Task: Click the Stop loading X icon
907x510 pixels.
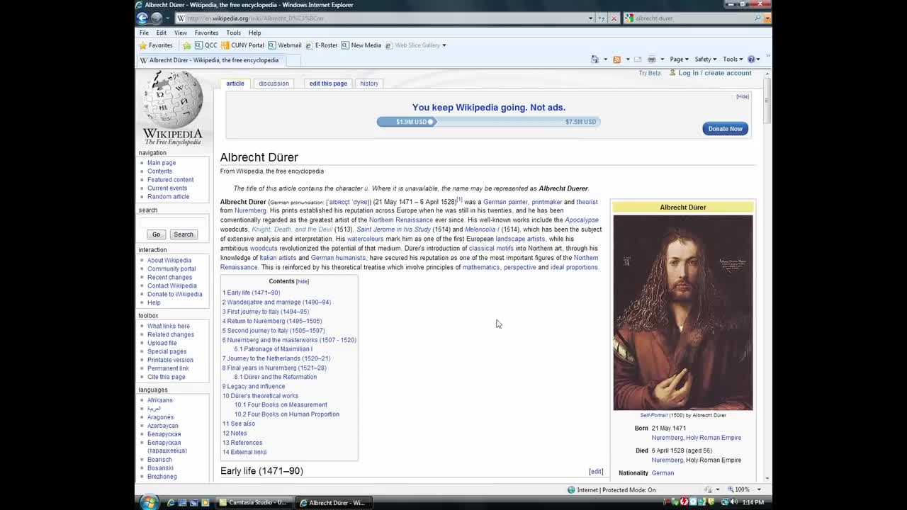Action: [614, 18]
